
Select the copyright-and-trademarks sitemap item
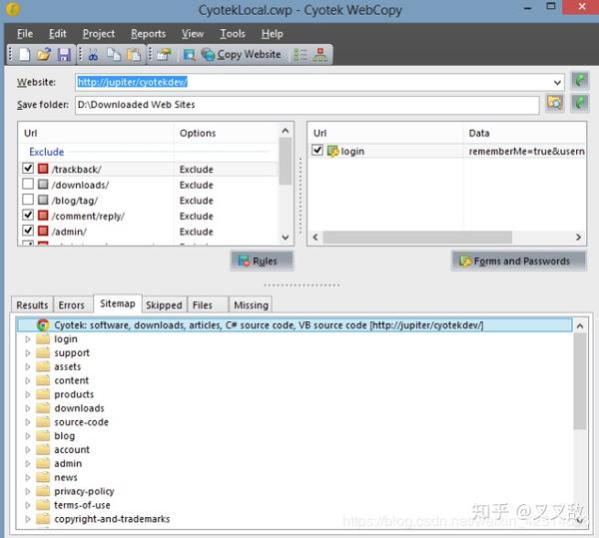[112, 518]
